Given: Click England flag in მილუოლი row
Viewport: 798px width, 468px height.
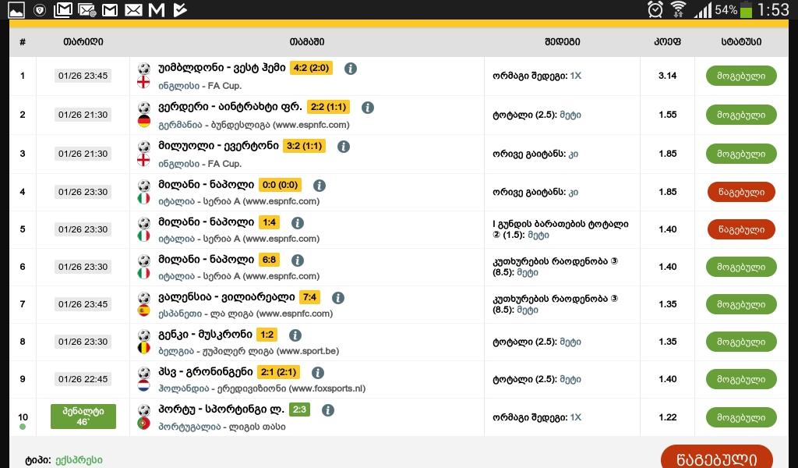Looking at the screenshot, I should click(x=144, y=161).
